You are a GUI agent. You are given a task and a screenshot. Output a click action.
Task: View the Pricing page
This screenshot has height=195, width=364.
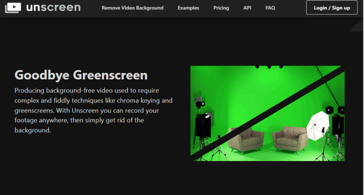221,8
